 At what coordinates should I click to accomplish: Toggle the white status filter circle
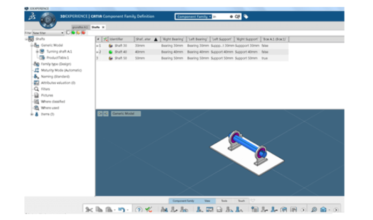coord(68,33)
